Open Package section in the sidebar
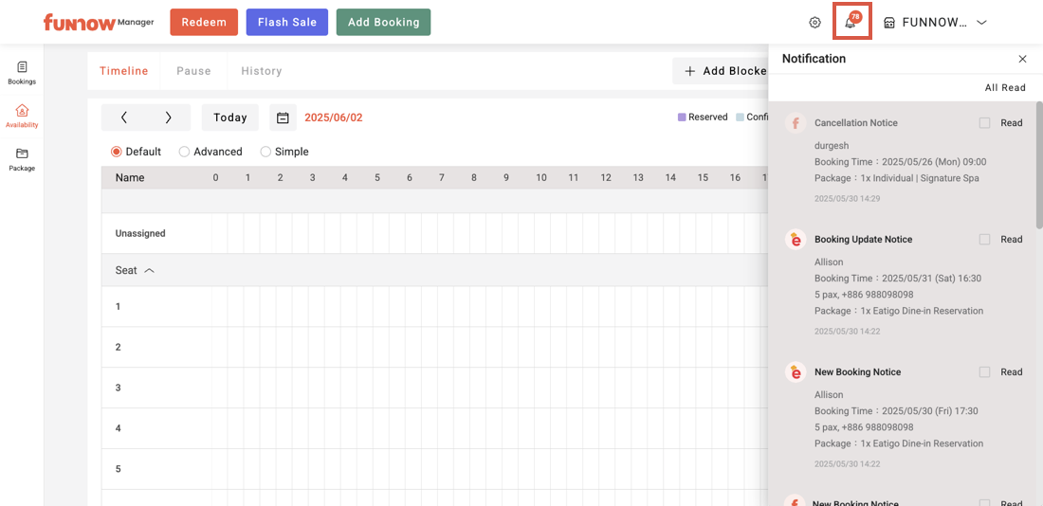 pyautogui.click(x=22, y=159)
